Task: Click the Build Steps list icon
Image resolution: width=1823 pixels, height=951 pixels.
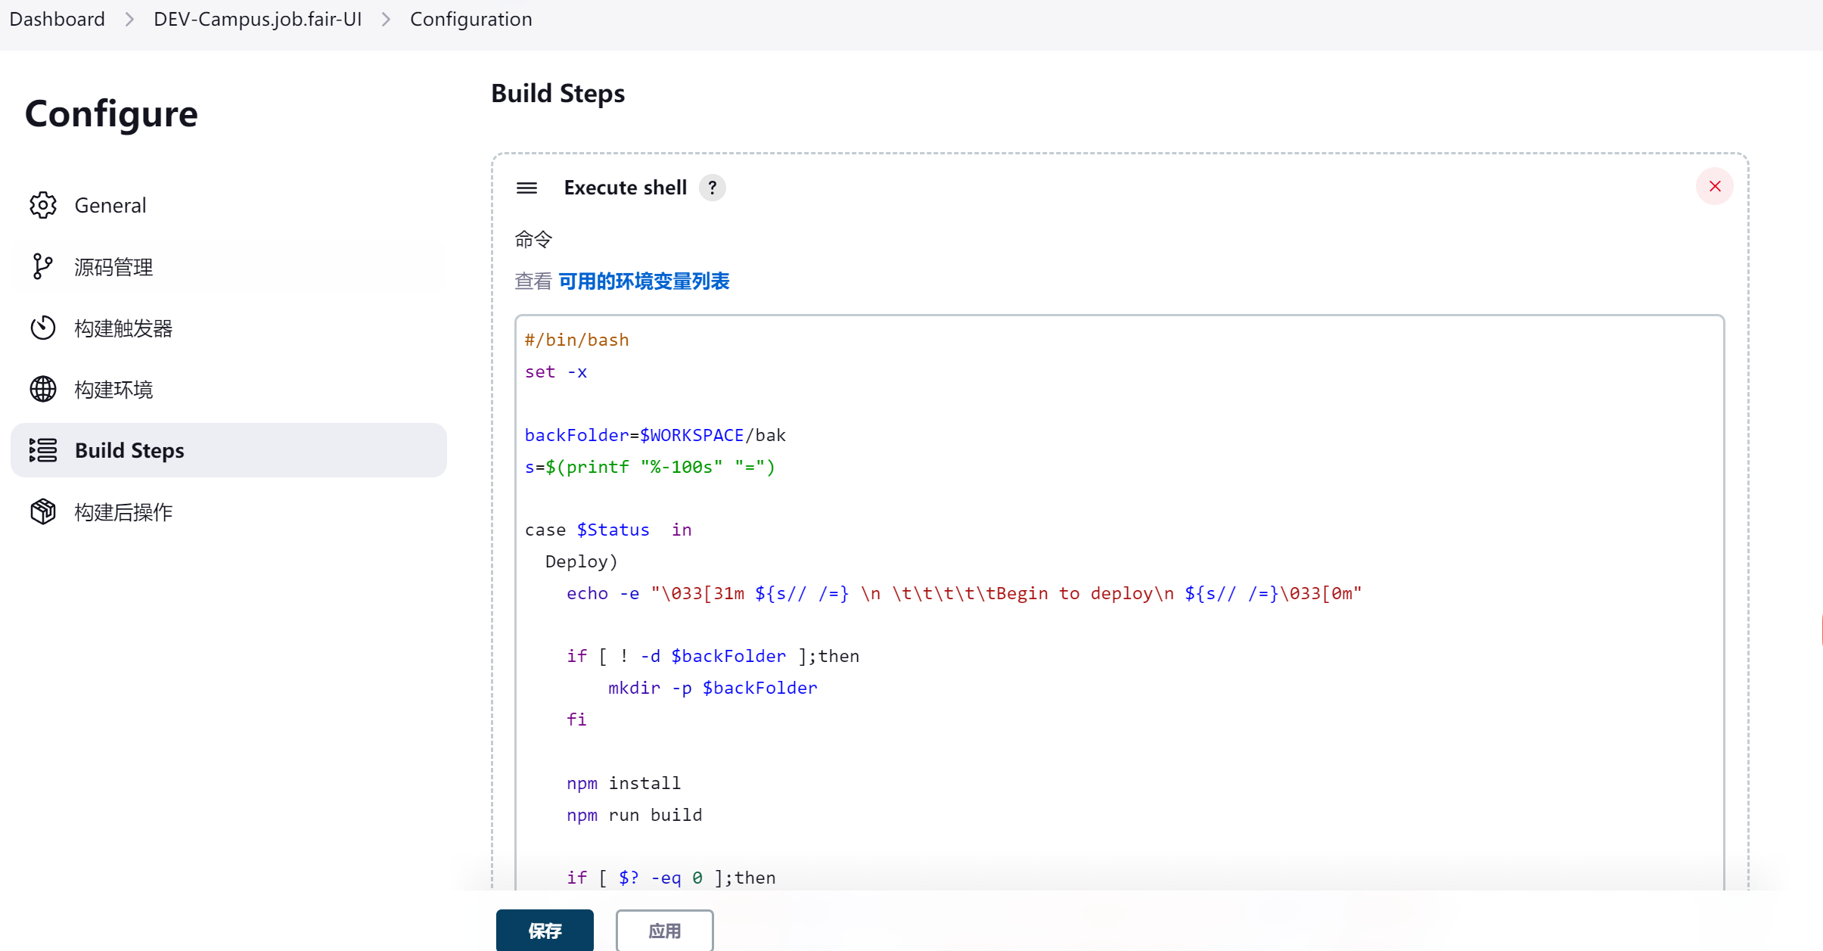Action: (43, 450)
